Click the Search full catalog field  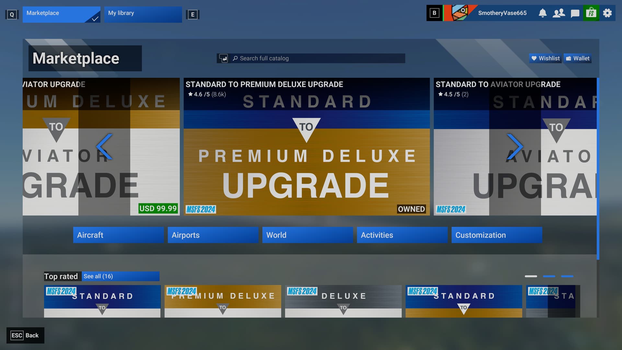coord(311,58)
